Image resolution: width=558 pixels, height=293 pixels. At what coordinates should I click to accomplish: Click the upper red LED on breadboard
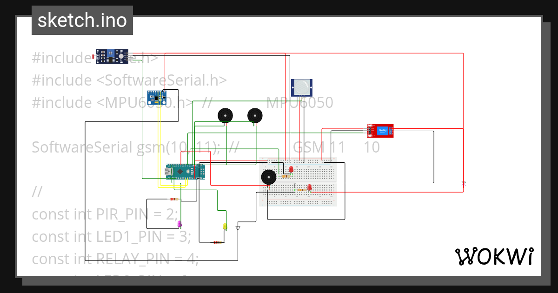pos(291,169)
